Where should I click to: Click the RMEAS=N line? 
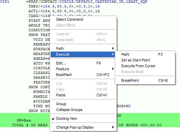[x=41, y=59]
